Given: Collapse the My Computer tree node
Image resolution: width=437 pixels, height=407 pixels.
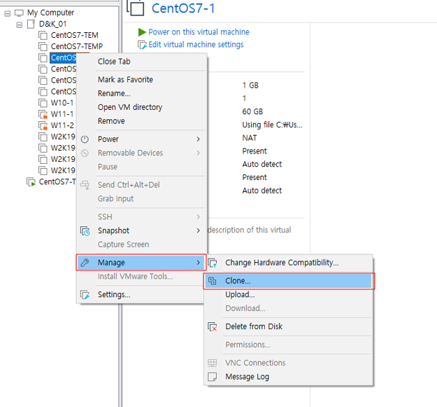Looking at the screenshot, I should 8,13.
